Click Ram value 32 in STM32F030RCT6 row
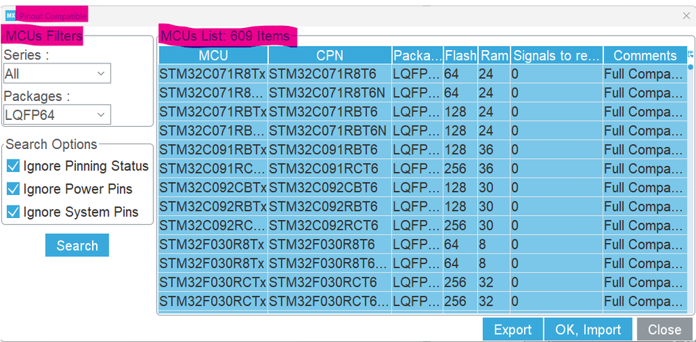The height and width of the screenshot is (342, 696). [x=495, y=282]
